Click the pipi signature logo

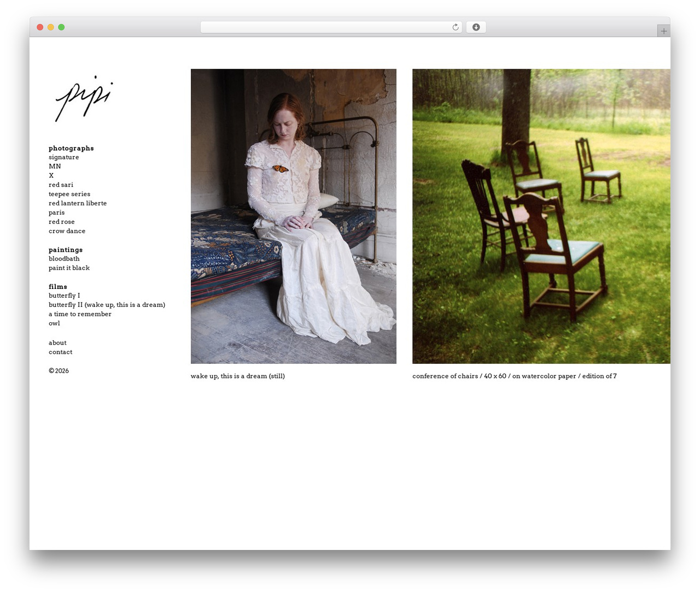coord(84,99)
